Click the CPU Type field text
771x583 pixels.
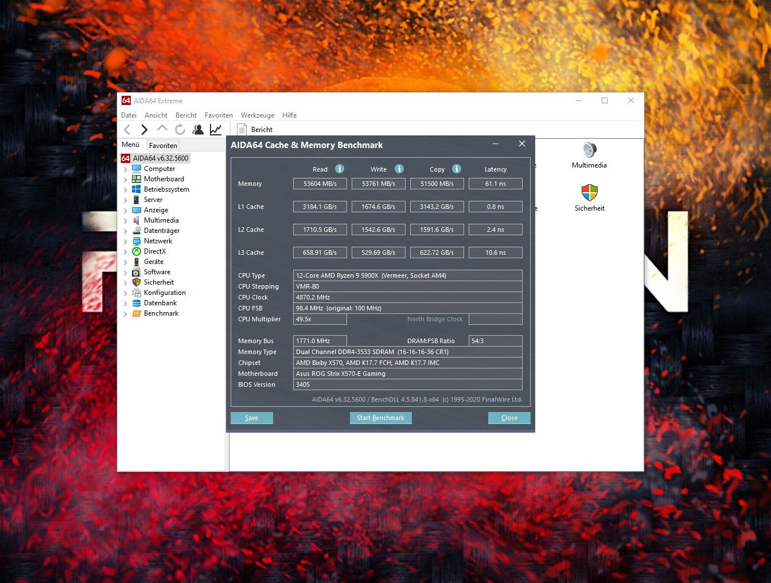[x=408, y=275]
